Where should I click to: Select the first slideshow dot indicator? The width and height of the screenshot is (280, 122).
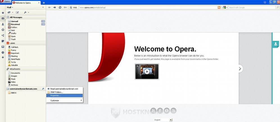tap(157, 29)
